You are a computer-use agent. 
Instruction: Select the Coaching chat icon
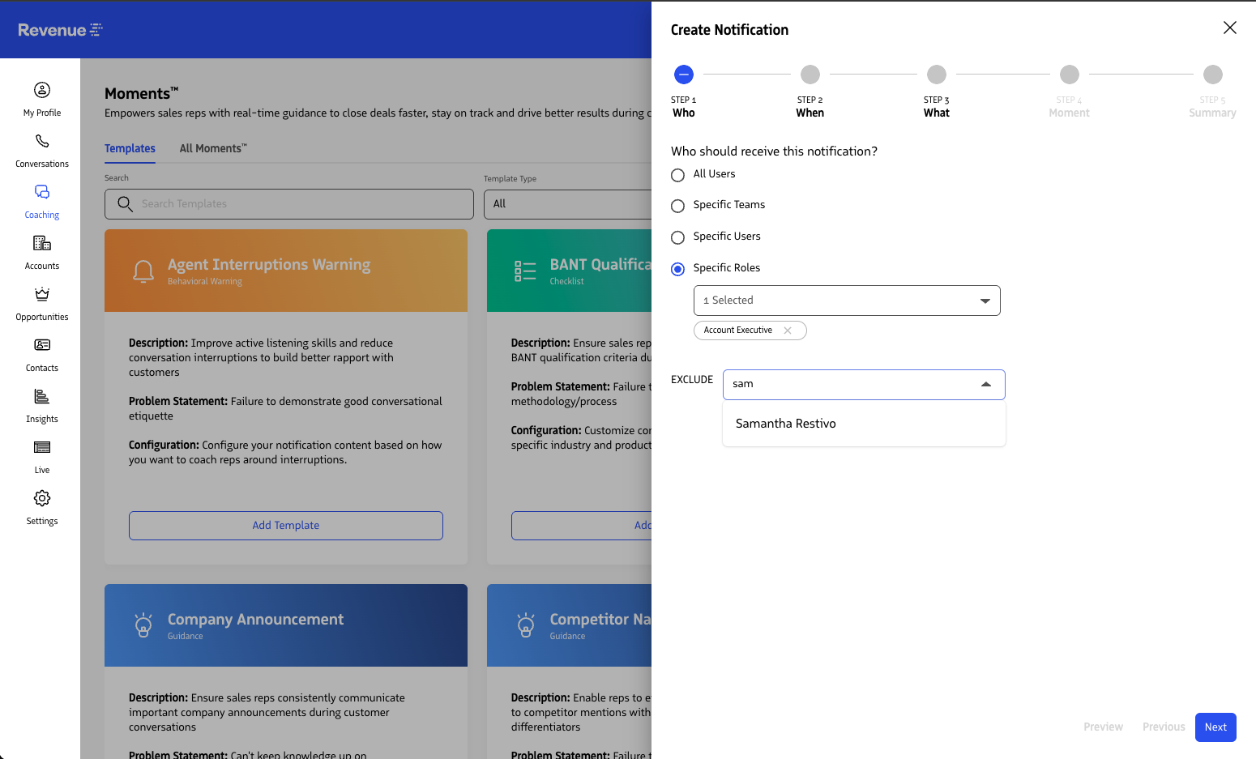42,192
